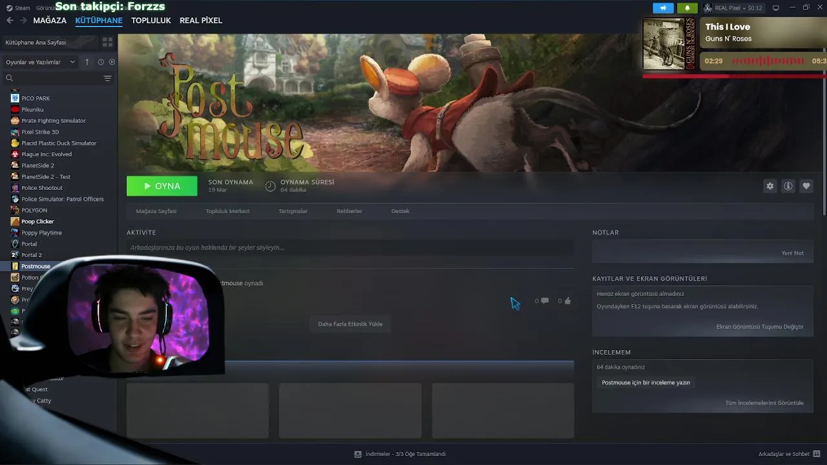Create a Yeni Not

point(793,253)
